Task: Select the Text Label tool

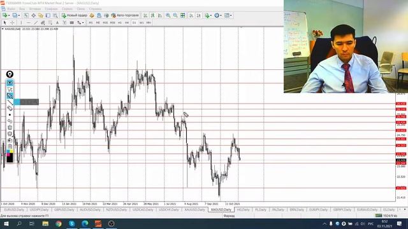Action: 64,23
